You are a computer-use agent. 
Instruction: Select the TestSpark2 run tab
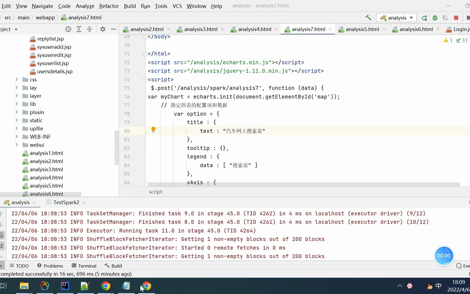(66, 202)
